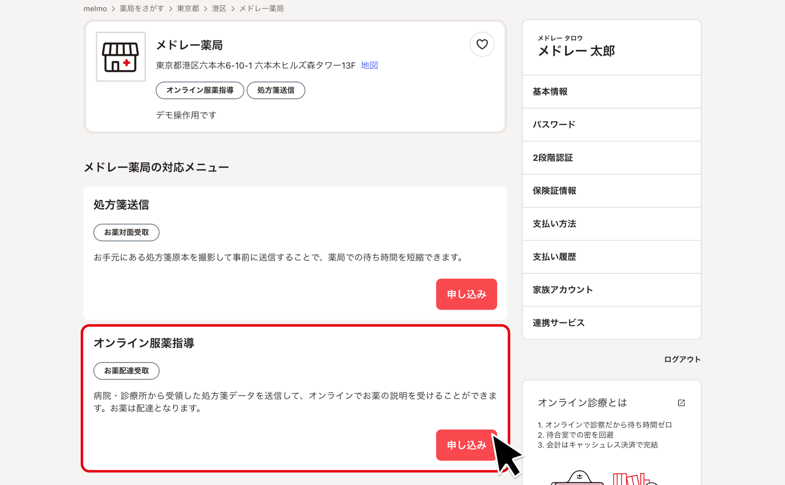Favorite the pharmacy with the heart icon
The height and width of the screenshot is (485, 785).
[482, 44]
